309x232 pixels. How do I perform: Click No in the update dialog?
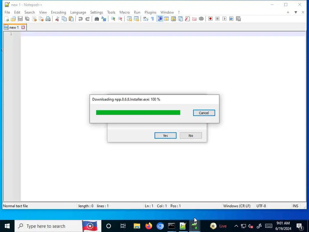coord(191,136)
